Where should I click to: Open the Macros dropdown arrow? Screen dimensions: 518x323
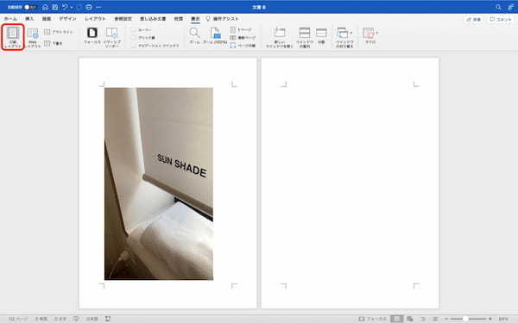[376, 33]
